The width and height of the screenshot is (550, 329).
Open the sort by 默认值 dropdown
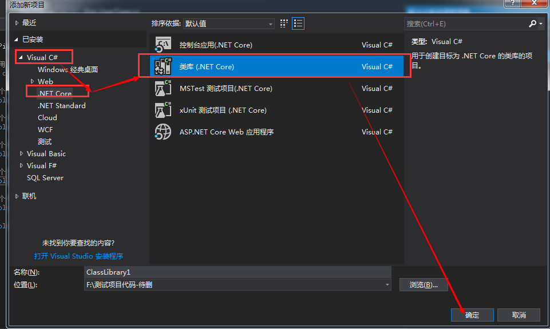(x=229, y=24)
